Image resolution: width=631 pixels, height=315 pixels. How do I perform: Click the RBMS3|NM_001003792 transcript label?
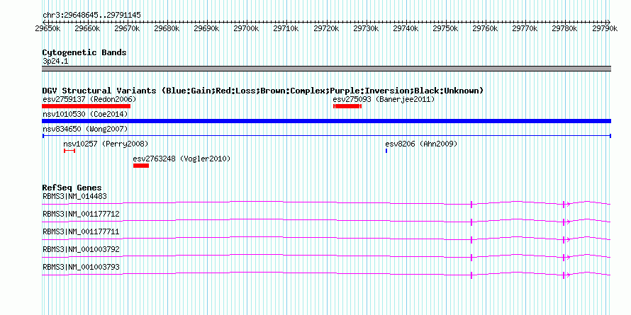pos(81,249)
